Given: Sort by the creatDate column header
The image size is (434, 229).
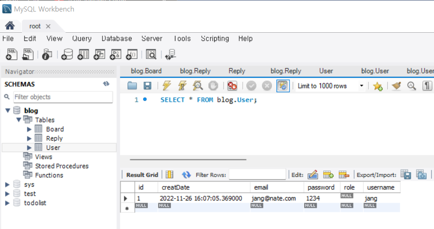Looking at the screenshot, I should click(x=204, y=187).
